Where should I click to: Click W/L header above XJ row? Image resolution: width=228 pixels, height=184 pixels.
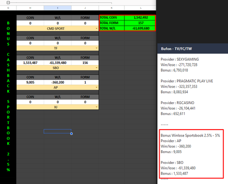pyautogui.click(x=57, y=97)
